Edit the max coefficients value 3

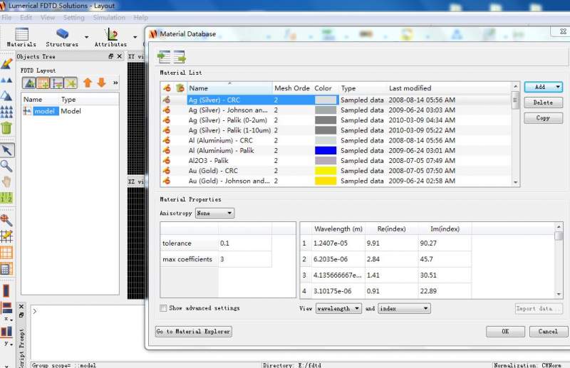pyautogui.click(x=244, y=259)
